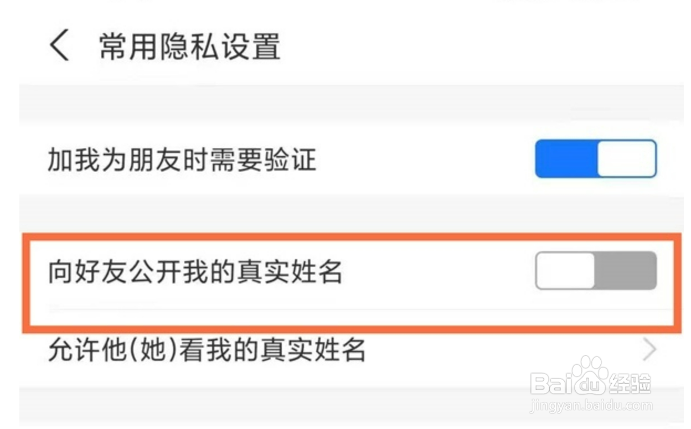Open chevron beside 允许他(她)看我的真实姓名
This screenshot has width=691, height=429.
649,350
